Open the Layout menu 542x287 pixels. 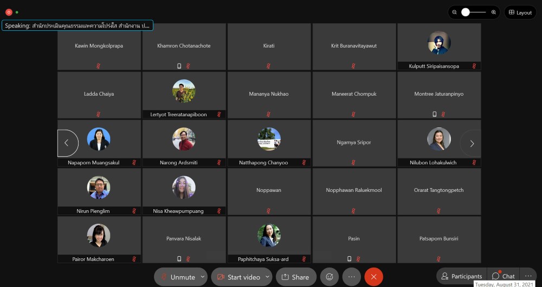(x=520, y=12)
